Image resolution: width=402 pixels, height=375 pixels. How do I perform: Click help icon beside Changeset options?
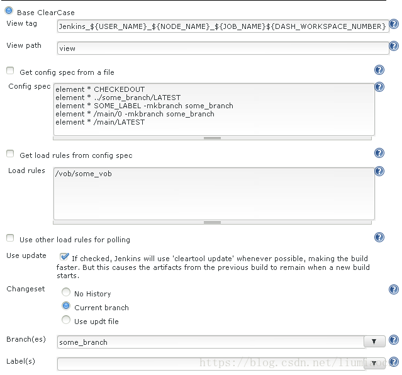point(394,289)
